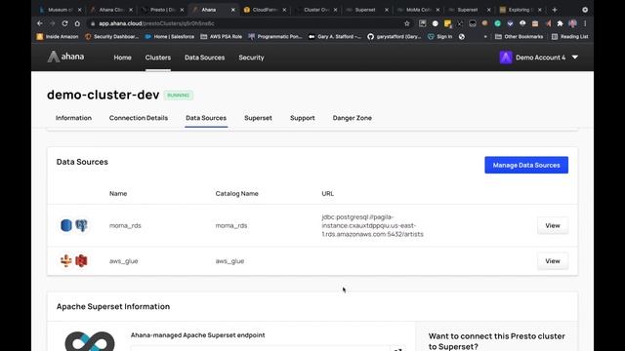Open the AWS PSA Role bookmark
625x351 pixels.
coord(222,37)
